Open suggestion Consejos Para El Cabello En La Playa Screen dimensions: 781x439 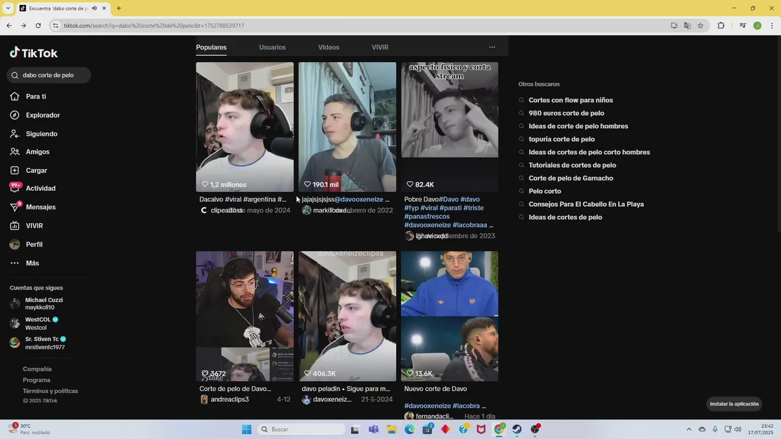click(x=586, y=204)
